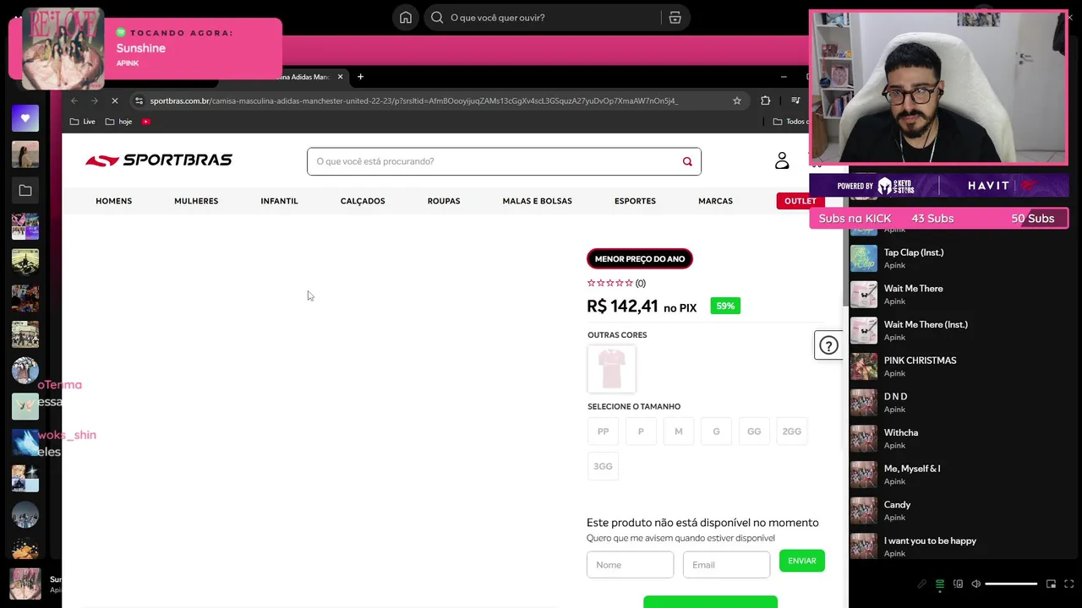The height and width of the screenshot is (608, 1082).
Task: Go to the OUTLET section
Action: click(800, 201)
